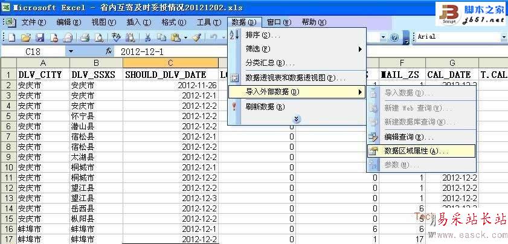Choose 数据区域属性 in the submenu
The height and width of the screenshot is (244, 508).
pyautogui.click(x=421, y=151)
